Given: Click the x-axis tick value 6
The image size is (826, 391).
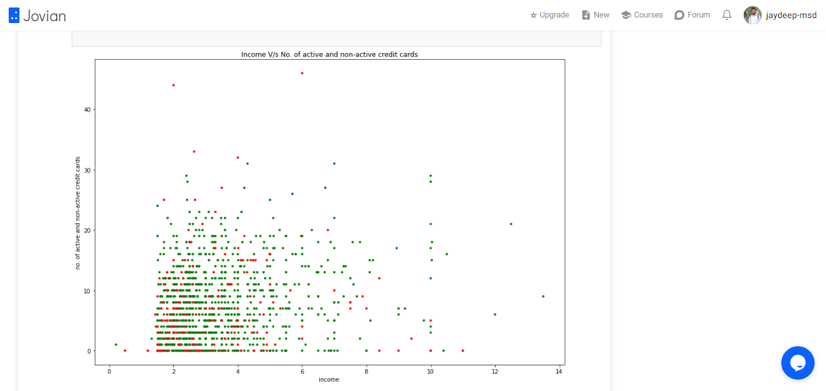Looking at the screenshot, I should [302, 372].
